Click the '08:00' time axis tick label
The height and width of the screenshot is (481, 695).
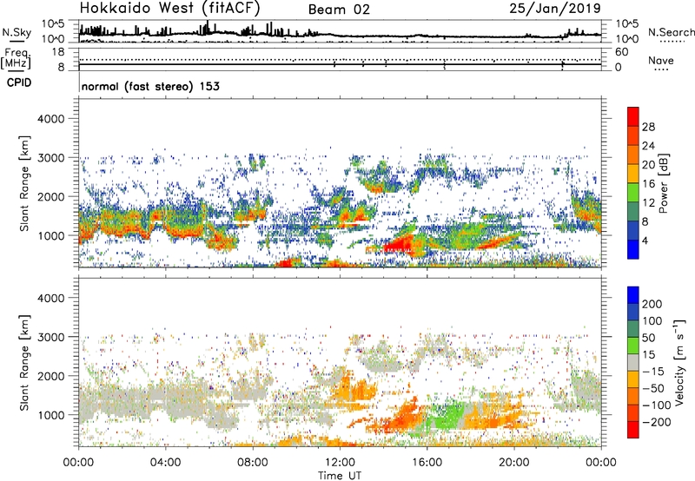[253, 463]
